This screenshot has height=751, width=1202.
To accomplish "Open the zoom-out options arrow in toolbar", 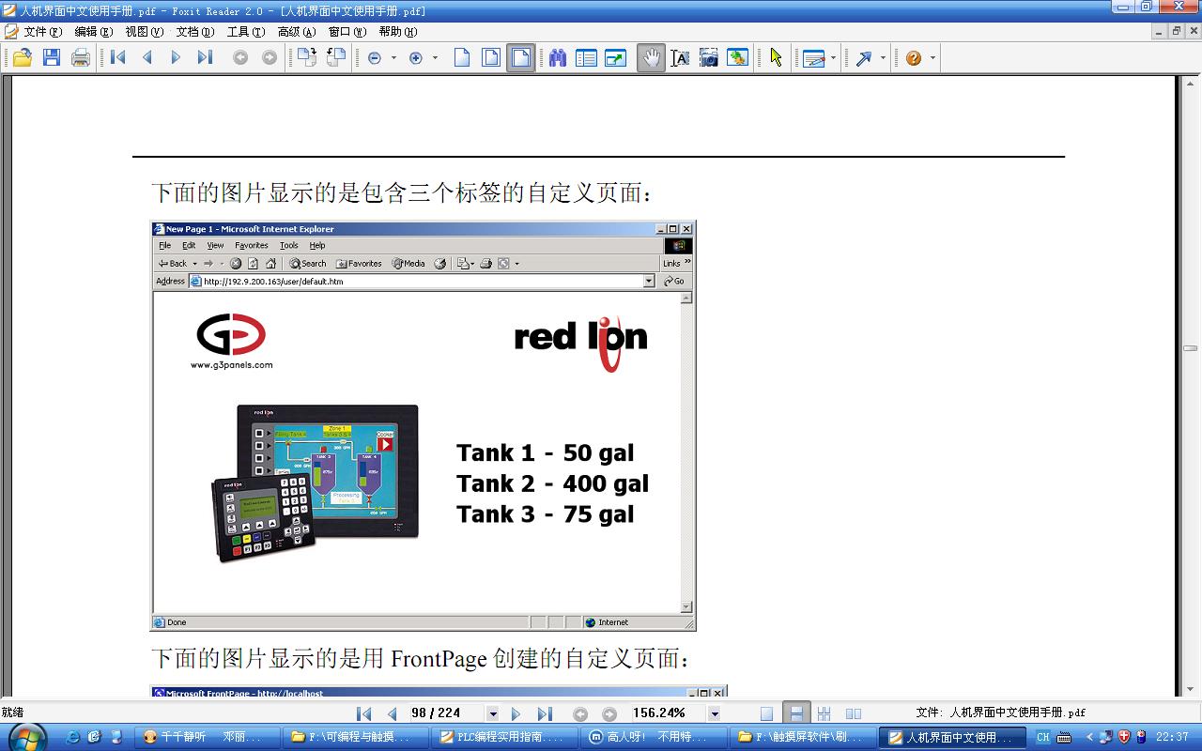I will (393, 58).
